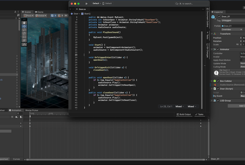Switch to the Curves view in Animation
This screenshot has height=165, width=245.
tap(17, 159)
